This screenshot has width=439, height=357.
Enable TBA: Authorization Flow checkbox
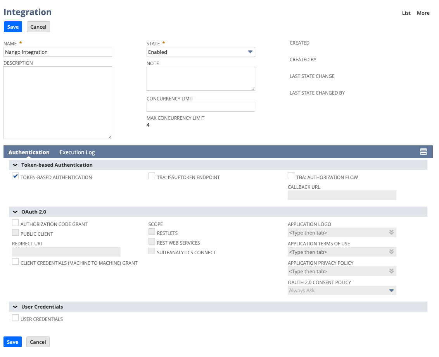291,176
